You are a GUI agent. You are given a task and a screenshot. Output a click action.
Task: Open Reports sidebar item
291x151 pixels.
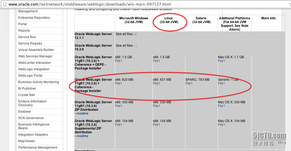click(24, 31)
